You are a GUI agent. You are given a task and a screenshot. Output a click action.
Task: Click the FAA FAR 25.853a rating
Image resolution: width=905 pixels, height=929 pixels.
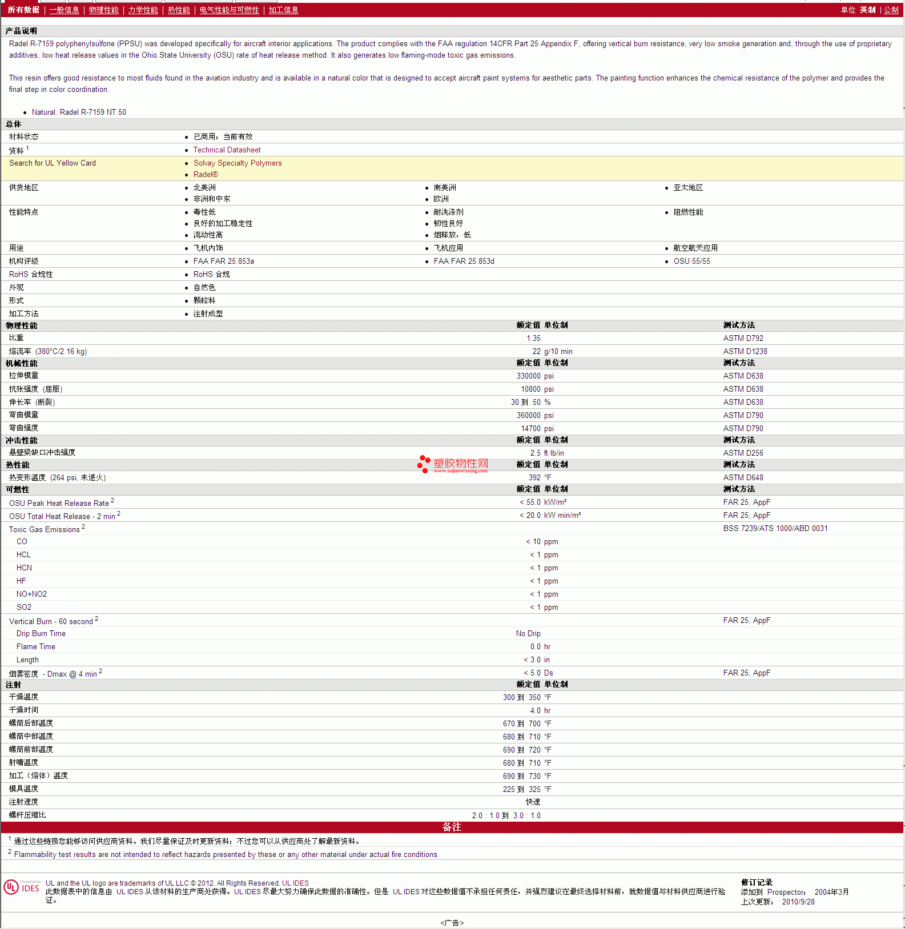click(x=223, y=261)
